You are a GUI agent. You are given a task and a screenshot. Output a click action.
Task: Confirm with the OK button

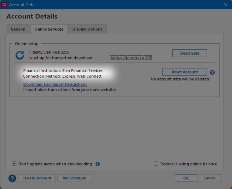186,178
